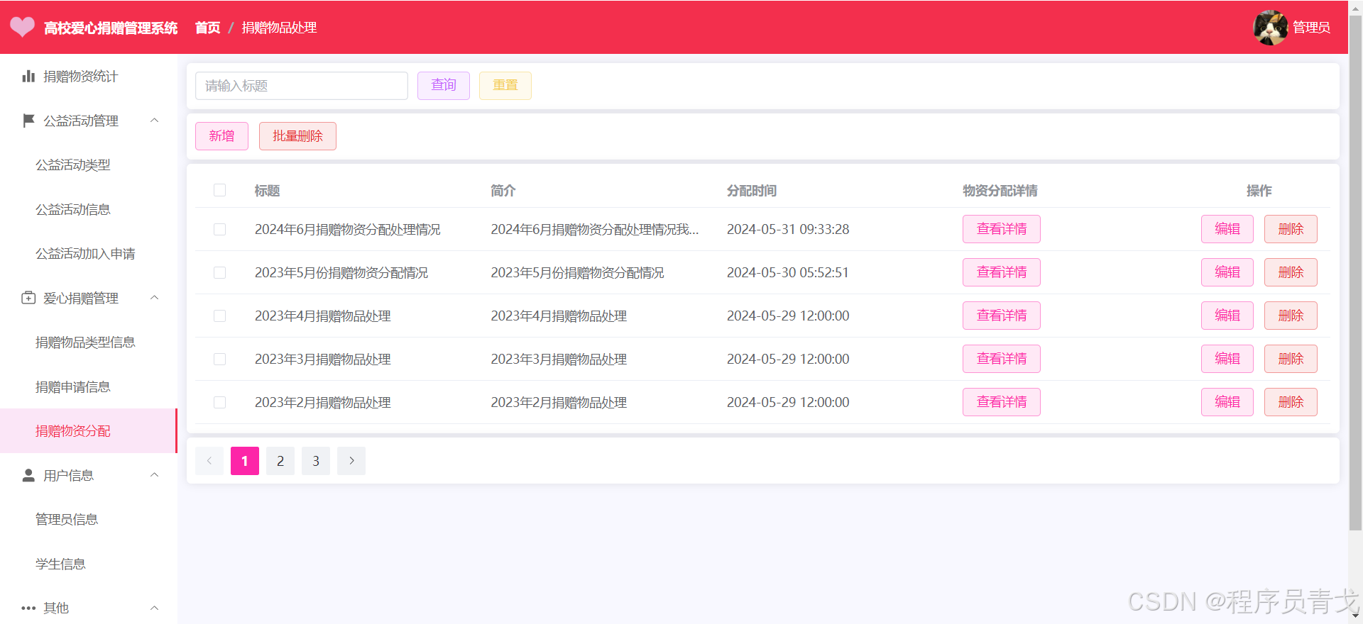
Task: Focus the 请输入标题 search field
Action: coord(302,86)
